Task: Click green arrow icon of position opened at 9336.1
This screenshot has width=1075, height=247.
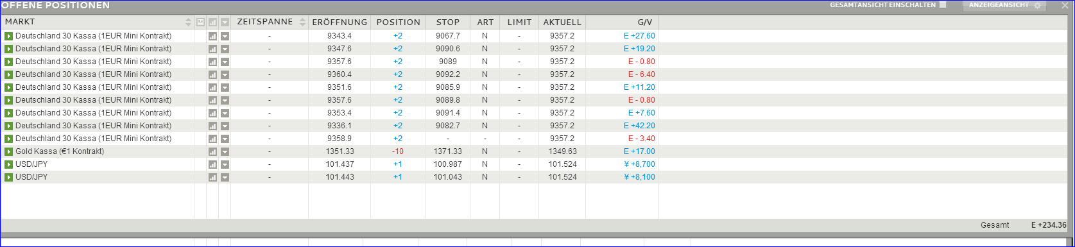Action: tap(9, 126)
